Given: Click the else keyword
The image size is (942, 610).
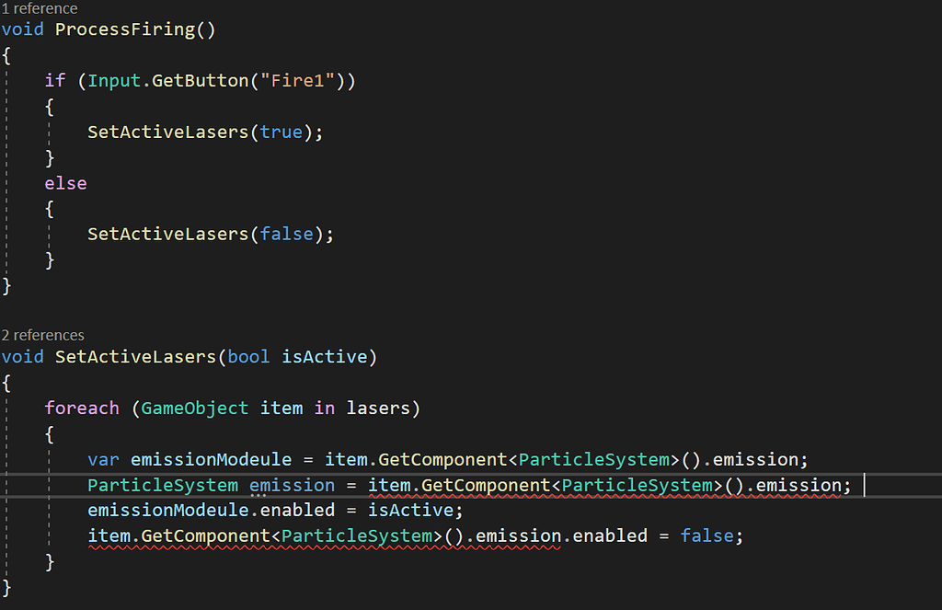Looking at the screenshot, I should click(65, 183).
